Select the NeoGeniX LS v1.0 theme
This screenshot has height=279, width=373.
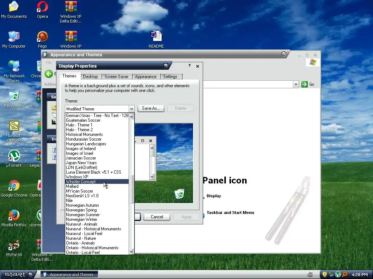coord(97,196)
